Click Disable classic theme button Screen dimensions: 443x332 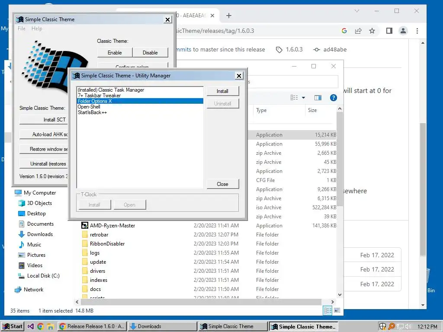point(150,53)
